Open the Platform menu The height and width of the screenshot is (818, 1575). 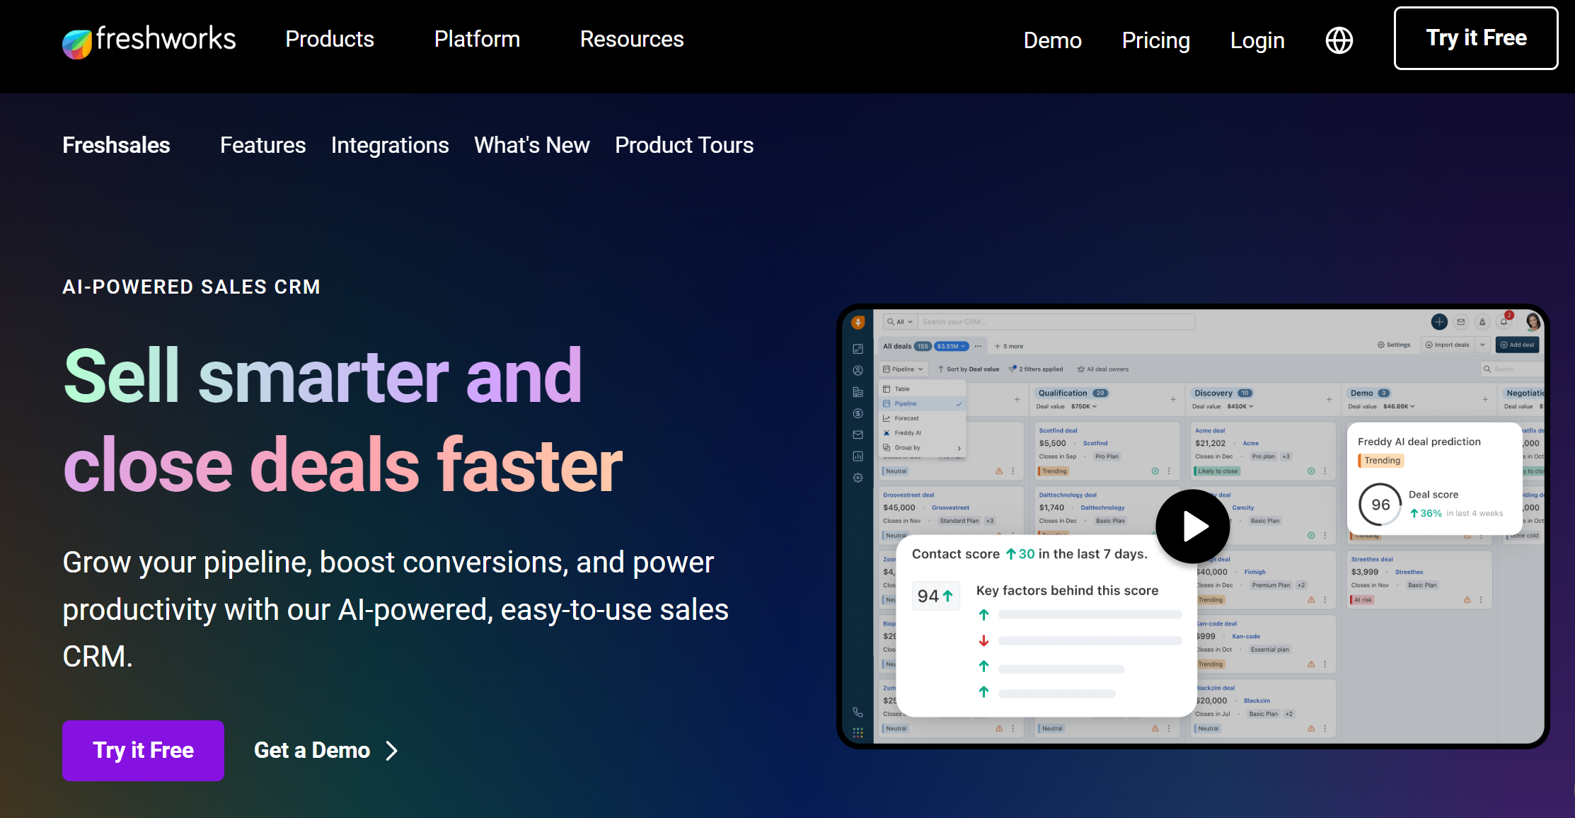[x=477, y=39]
